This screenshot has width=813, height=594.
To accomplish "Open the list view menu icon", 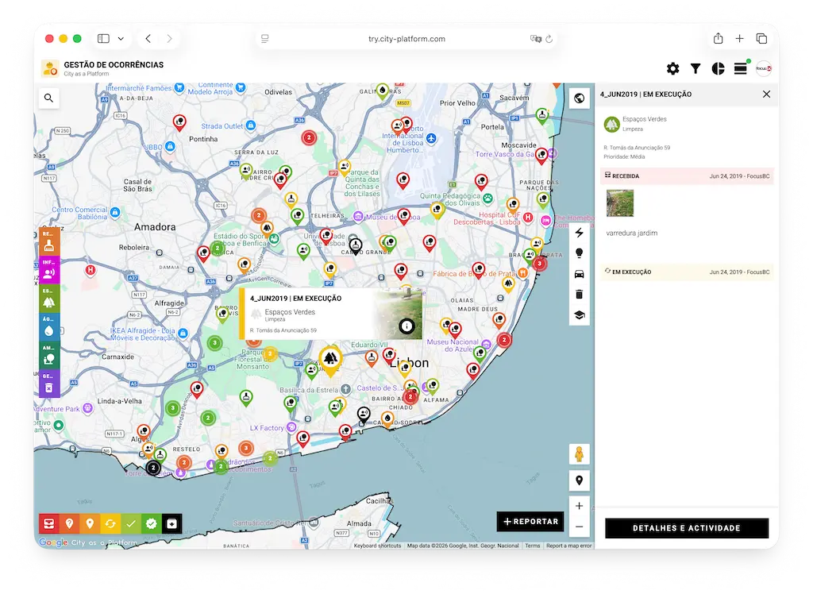I will point(740,69).
